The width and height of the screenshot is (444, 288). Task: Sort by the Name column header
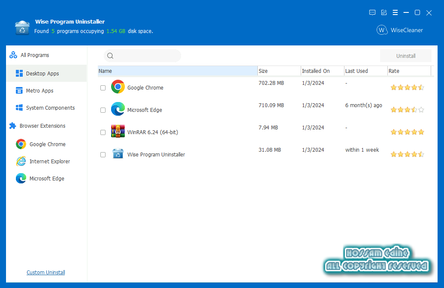coord(178,71)
